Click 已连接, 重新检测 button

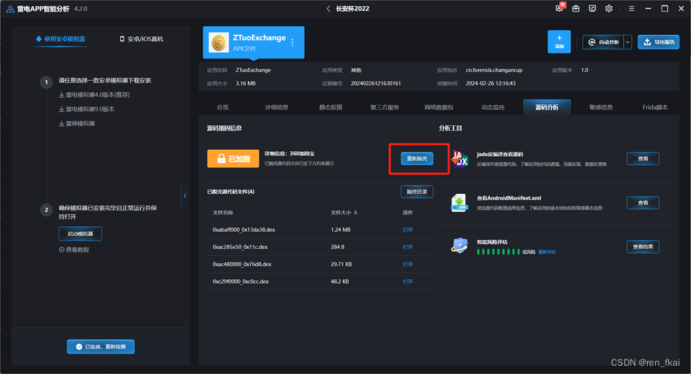[x=101, y=346]
